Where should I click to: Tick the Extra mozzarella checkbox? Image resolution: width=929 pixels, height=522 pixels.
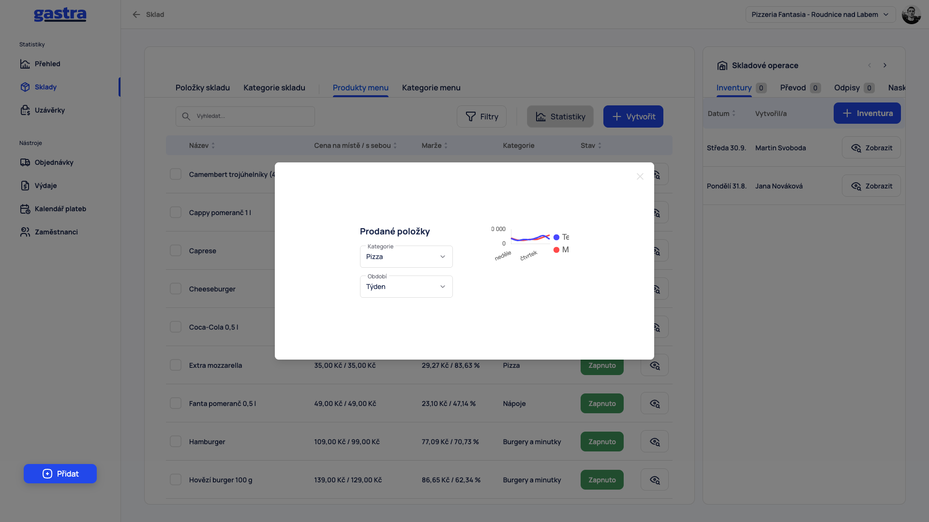pyautogui.click(x=176, y=365)
